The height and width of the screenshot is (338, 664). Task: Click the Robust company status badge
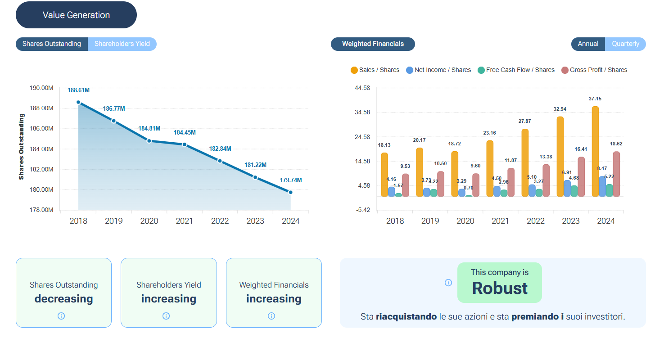pyautogui.click(x=500, y=283)
